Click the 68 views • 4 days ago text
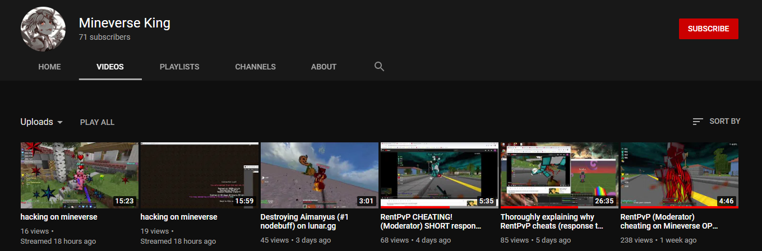Screen dimensions: 762x251 coord(416,240)
